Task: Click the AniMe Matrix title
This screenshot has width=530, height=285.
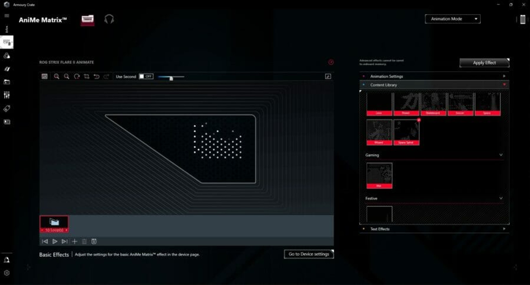Action: 43,20
